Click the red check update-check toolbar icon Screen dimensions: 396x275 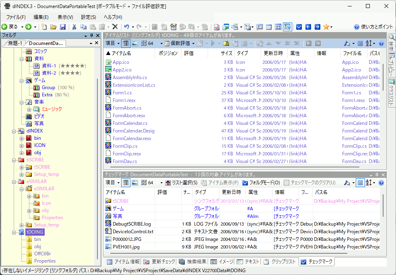(x=217, y=26)
